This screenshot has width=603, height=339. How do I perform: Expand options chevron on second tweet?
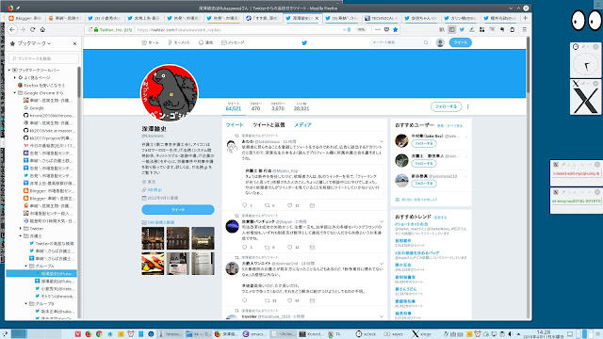(x=382, y=221)
